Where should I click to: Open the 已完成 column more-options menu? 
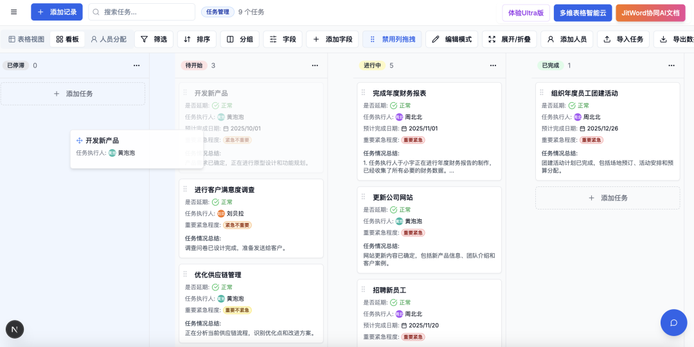point(672,66)
